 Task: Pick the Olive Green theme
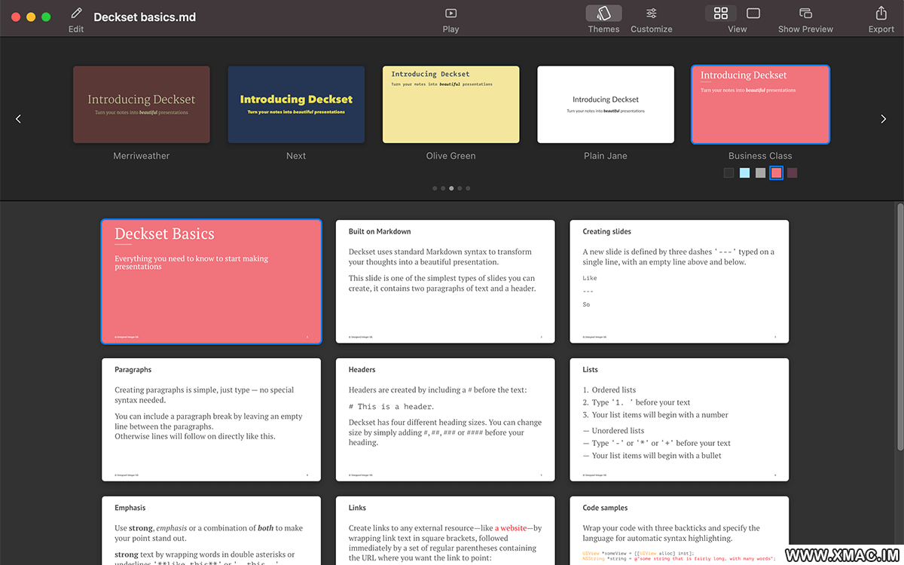click(x=450, y=105)
